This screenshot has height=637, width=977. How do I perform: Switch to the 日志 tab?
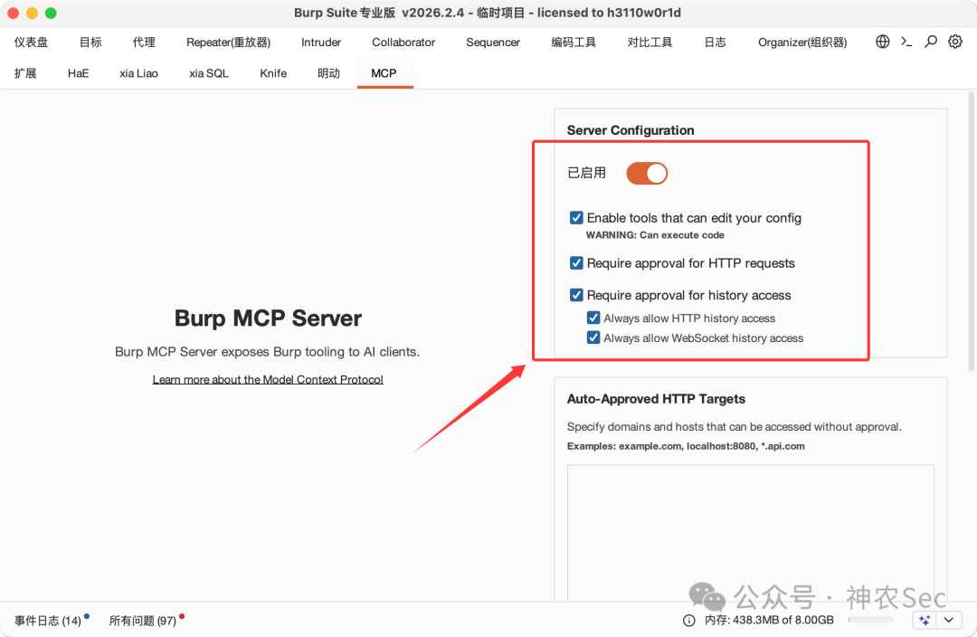[x=715, y=43]
